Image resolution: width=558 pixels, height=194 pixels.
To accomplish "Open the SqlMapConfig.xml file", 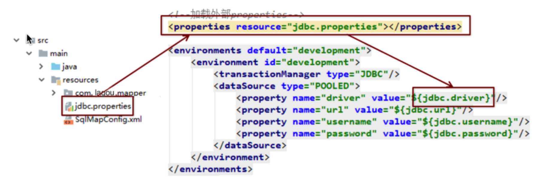I will [x=108, y=119].
